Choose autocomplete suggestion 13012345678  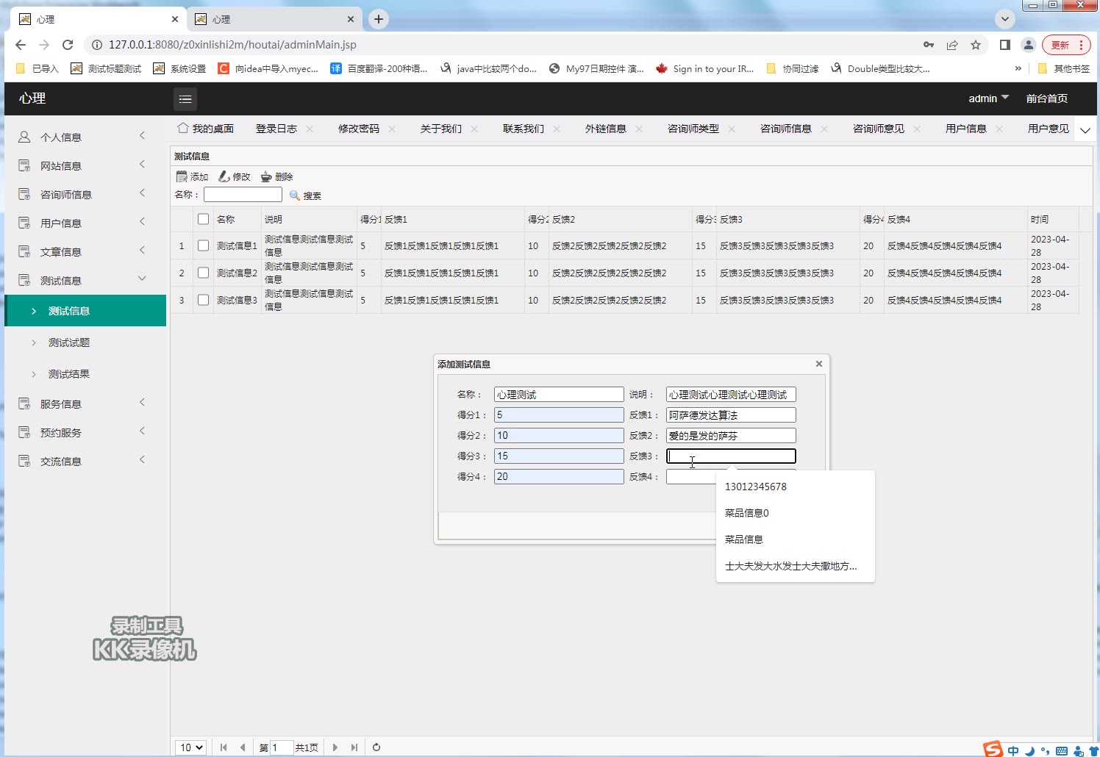pos(796,487)
